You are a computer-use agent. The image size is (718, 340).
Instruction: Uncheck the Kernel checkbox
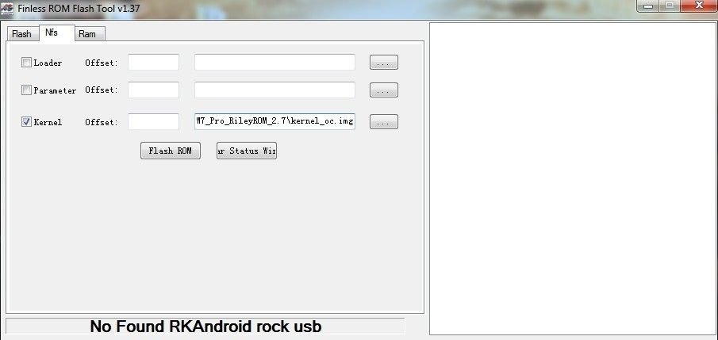click(26, 122)
